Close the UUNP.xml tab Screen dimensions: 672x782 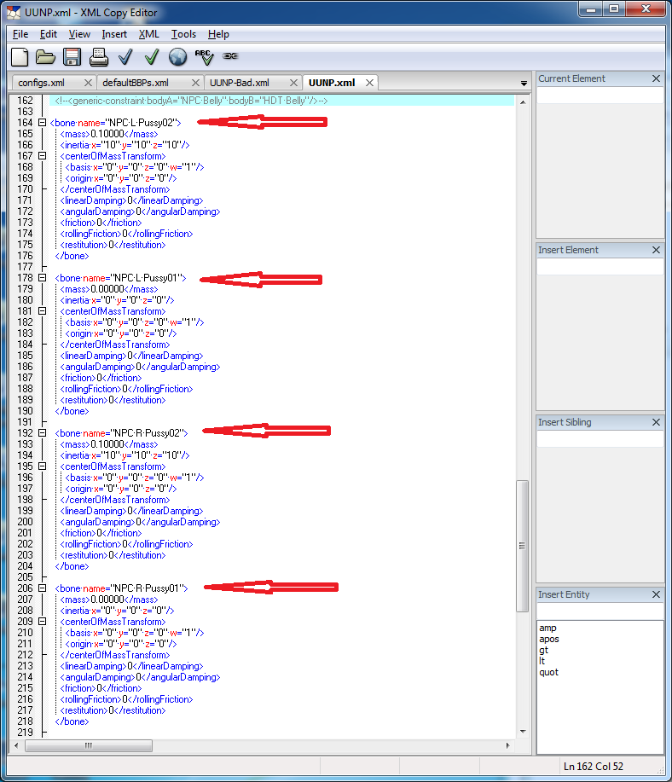(369, 83)
